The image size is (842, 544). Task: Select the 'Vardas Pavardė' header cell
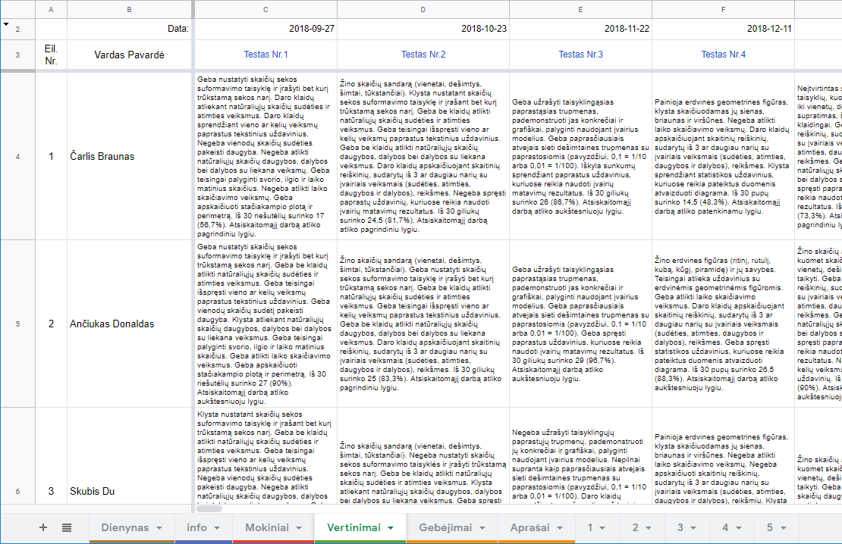point(130,55)
